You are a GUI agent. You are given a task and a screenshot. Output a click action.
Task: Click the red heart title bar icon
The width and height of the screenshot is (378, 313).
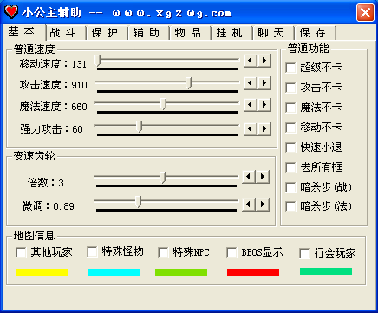(x=11, y=12)
